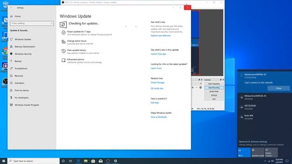Toggle Airplane mode tile

258,153
